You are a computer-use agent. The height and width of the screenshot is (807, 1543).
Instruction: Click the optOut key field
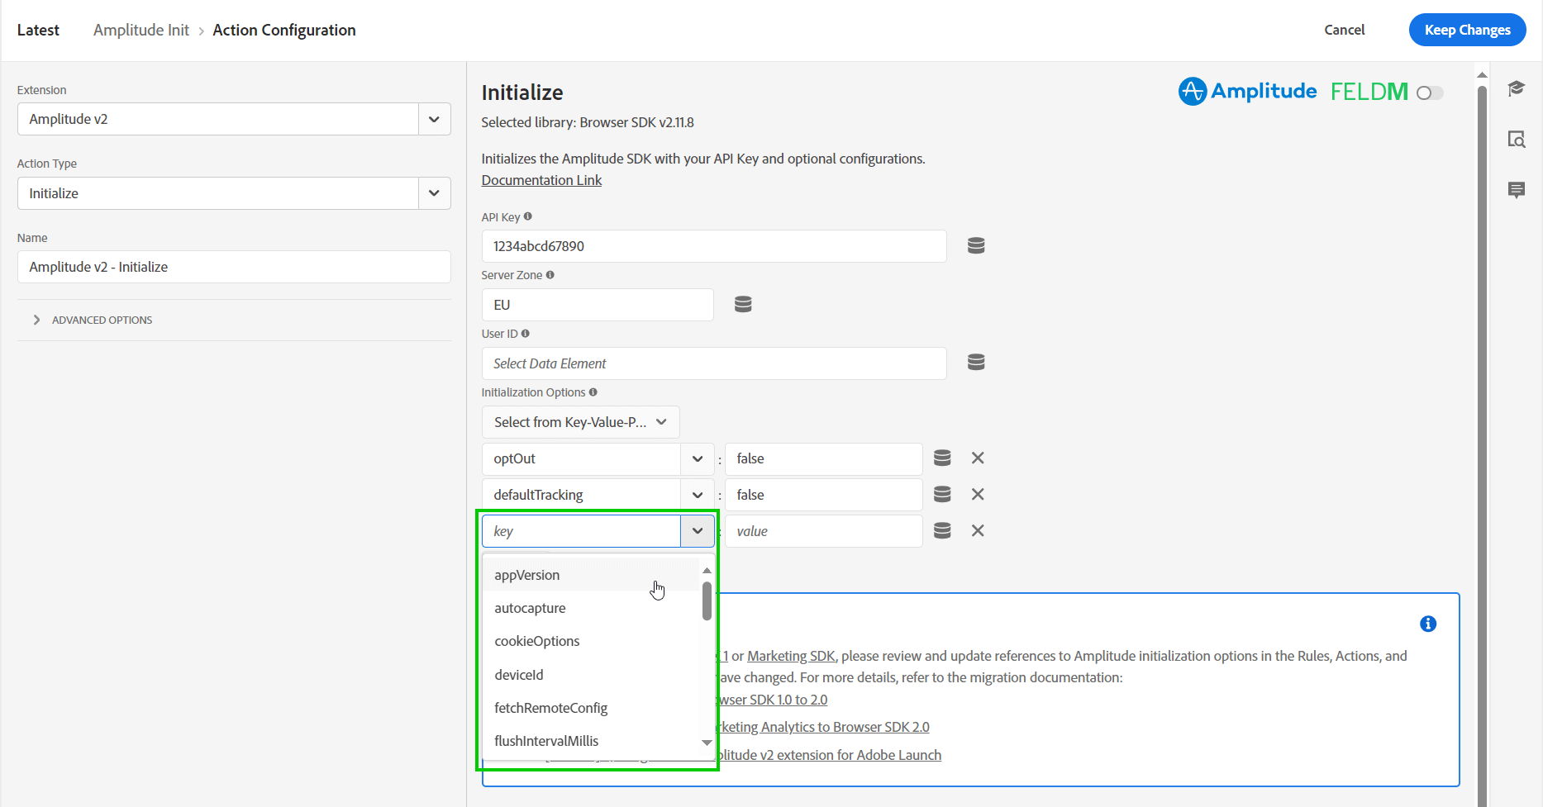(582, 458)
